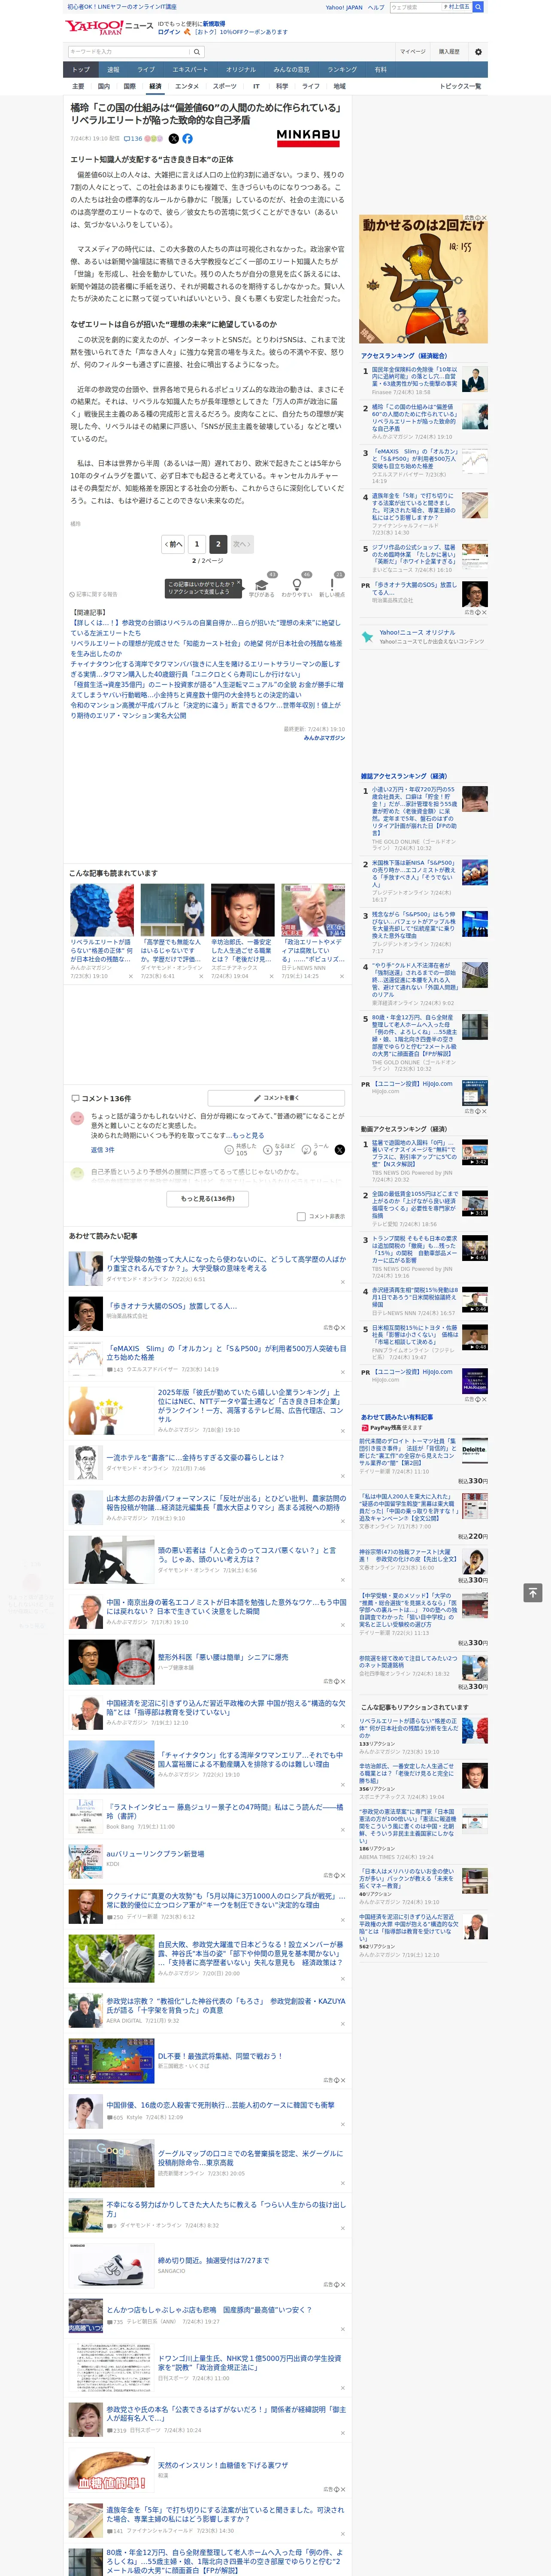This screenshot has height=2576, width=551.
Task: Open ranking item 退職年金を「5年」で打ち切り
Action: (x=414, y=506)
